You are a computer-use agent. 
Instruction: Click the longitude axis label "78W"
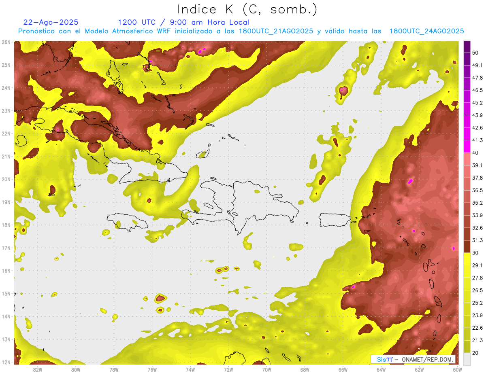(x=114, y=370)
